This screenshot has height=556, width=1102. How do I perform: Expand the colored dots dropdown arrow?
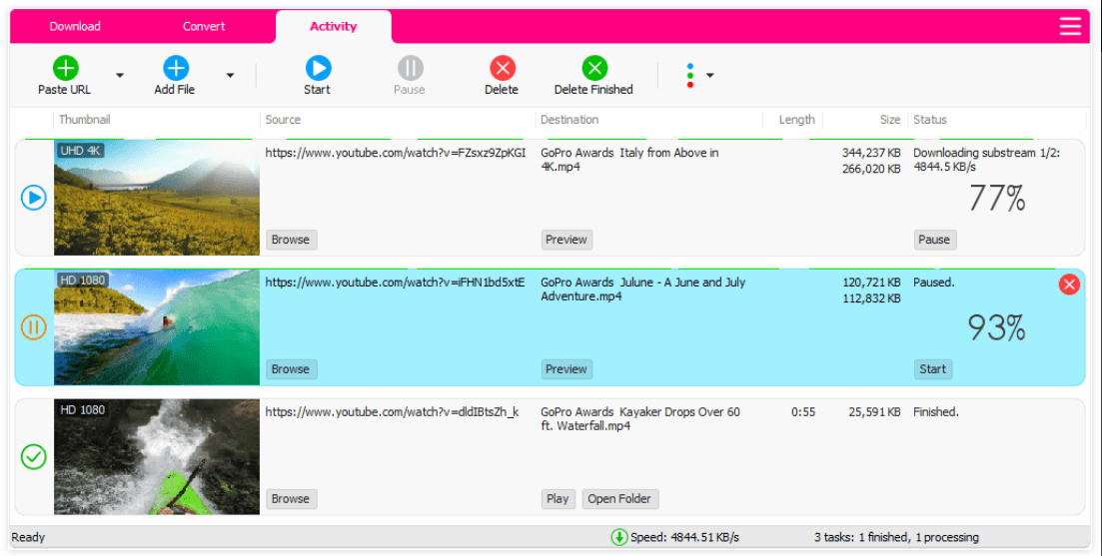709,75
